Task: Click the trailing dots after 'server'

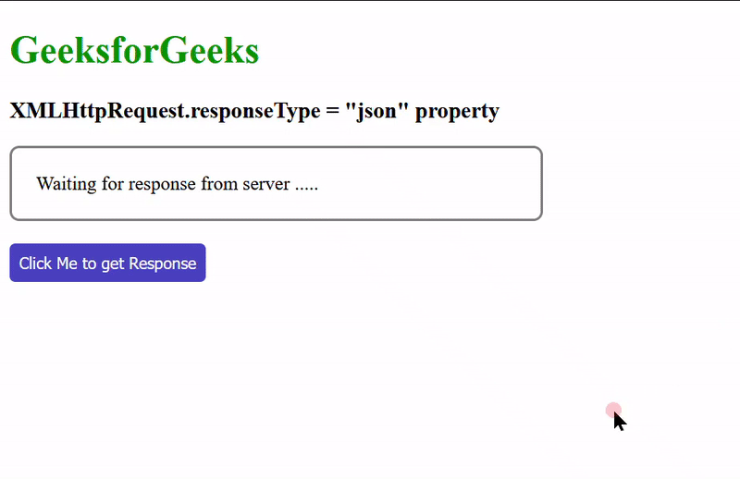Action: point(307,189)
